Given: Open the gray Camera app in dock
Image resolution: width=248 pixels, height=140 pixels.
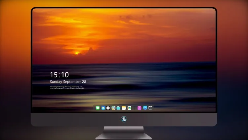Looking at the screenshot, I should pos(150,108).
